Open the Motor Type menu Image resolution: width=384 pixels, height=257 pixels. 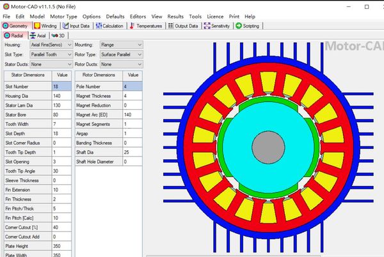click(63, 16)
